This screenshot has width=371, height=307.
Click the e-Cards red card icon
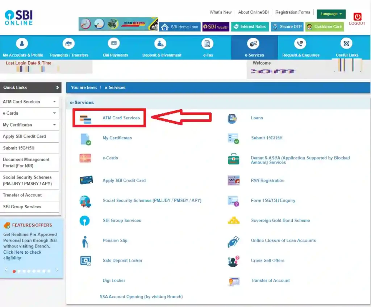(86, 158)
